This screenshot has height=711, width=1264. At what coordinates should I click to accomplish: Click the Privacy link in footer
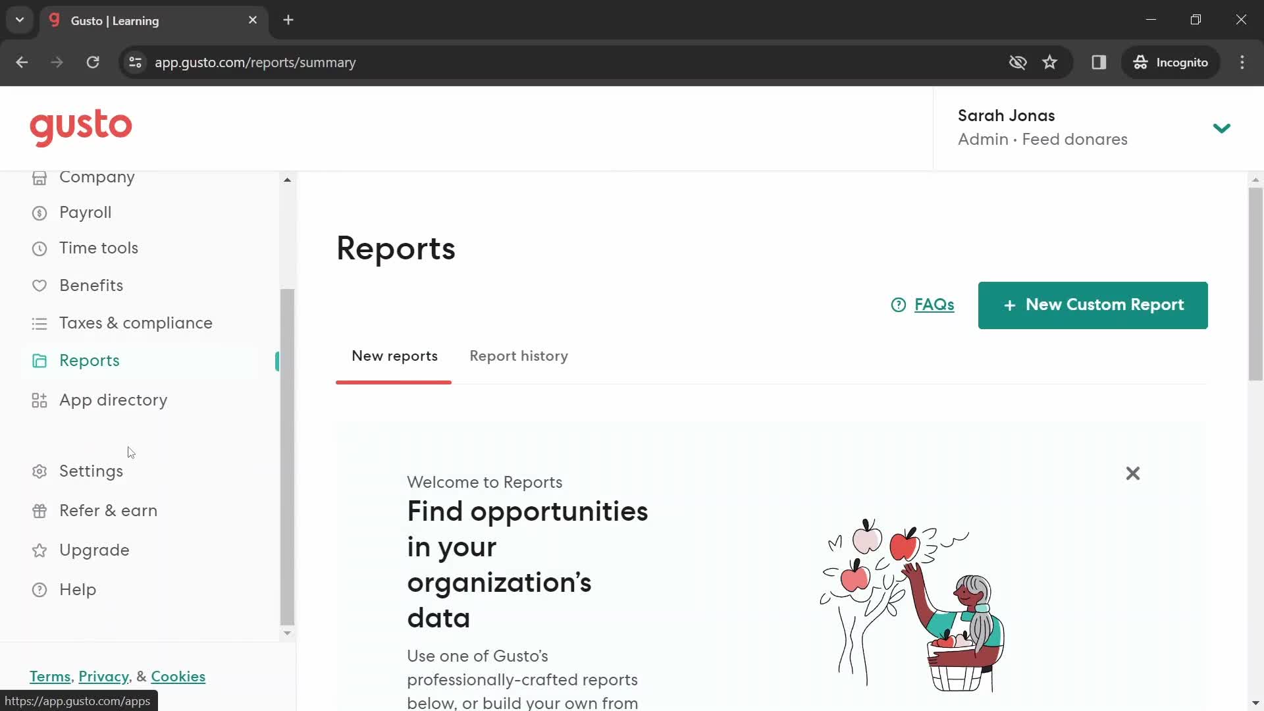coord(103,676)
